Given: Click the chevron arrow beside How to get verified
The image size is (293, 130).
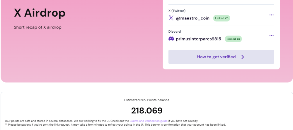Looking at the screenshot, I should (x=243, y=57).
